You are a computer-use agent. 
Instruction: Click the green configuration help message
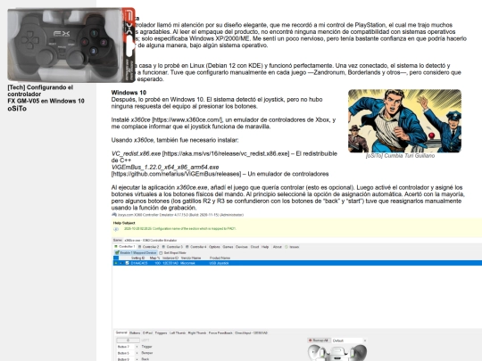[179, 229]
